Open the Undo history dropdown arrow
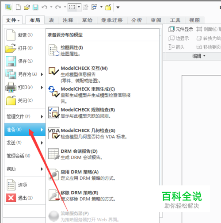This screenshot has height=223, width=221. (x=51, y=7)
